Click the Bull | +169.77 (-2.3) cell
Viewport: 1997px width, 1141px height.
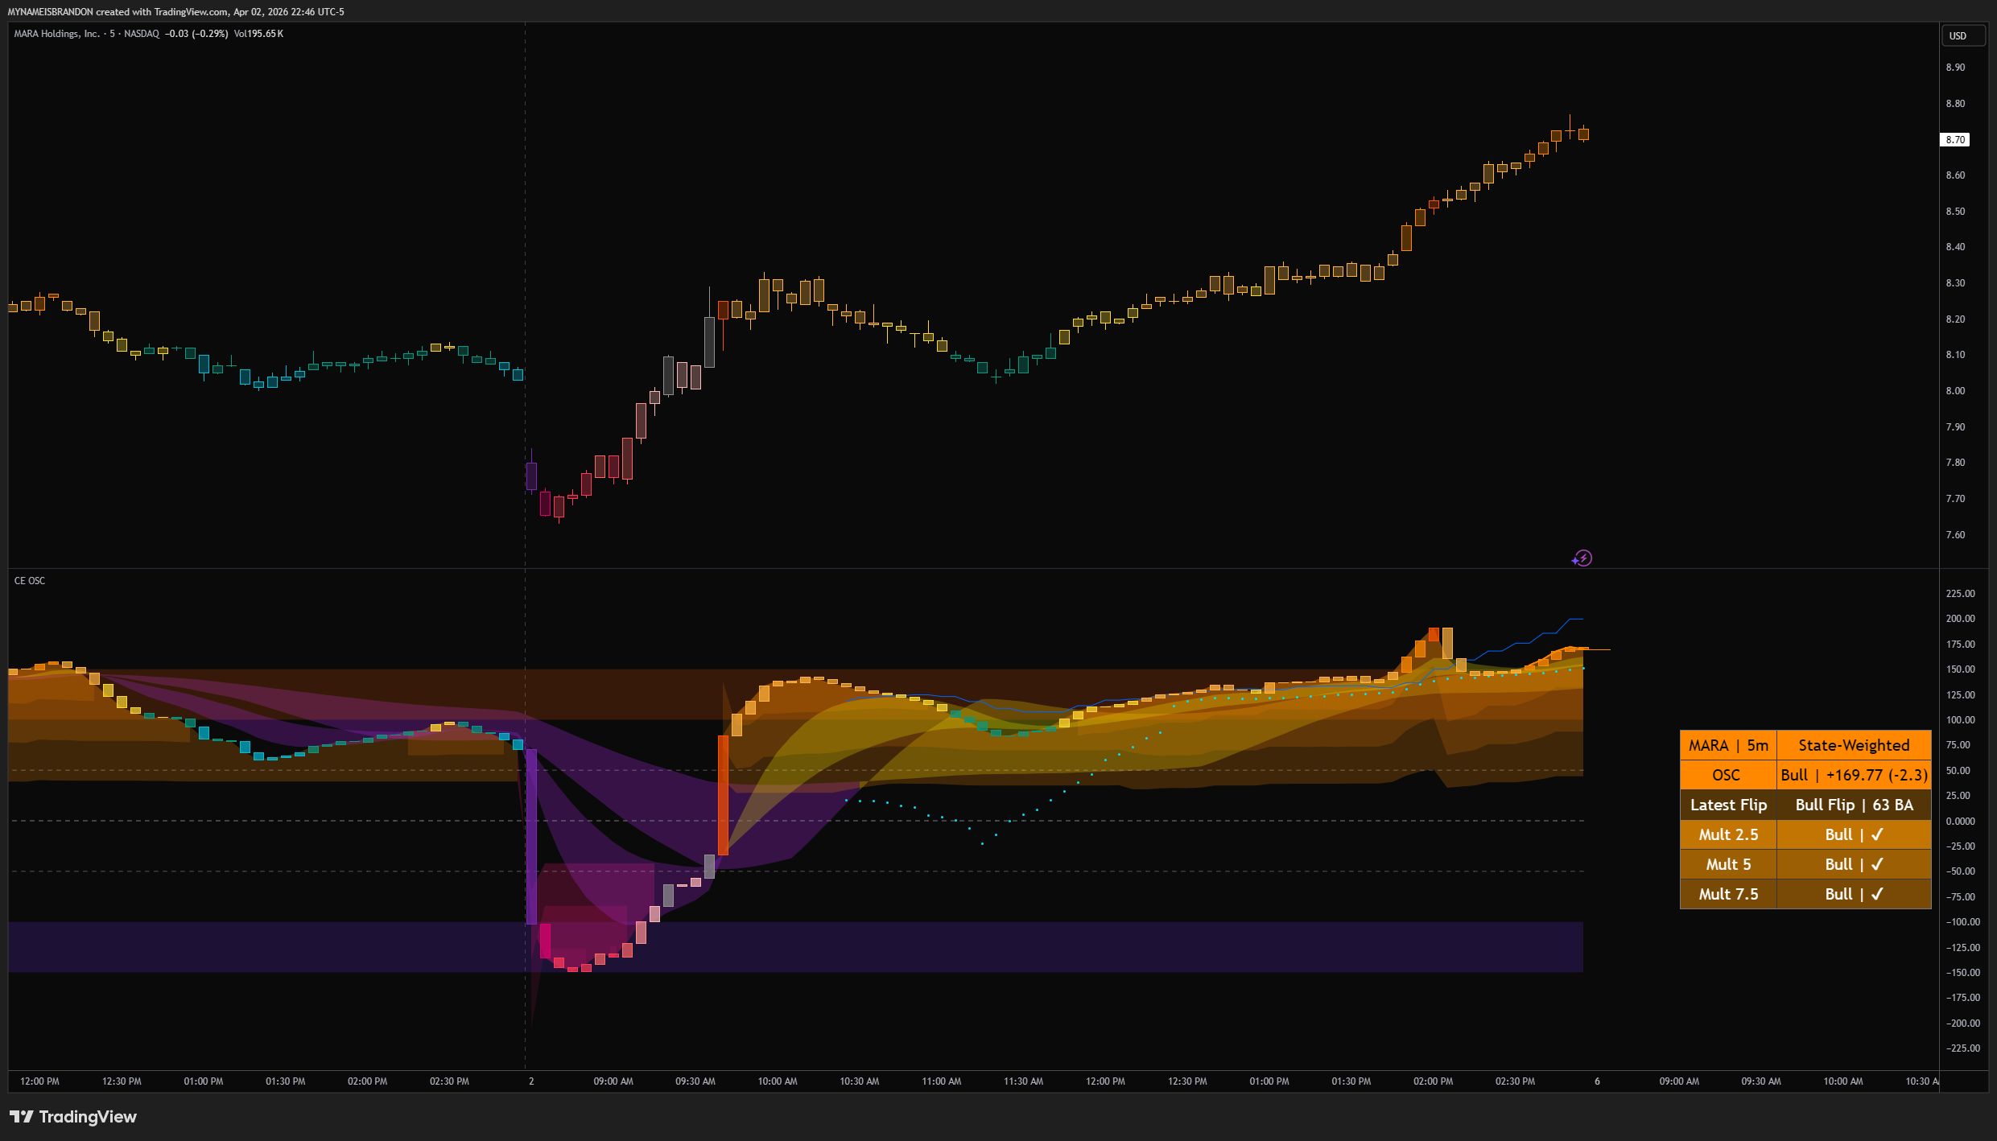1854,775
